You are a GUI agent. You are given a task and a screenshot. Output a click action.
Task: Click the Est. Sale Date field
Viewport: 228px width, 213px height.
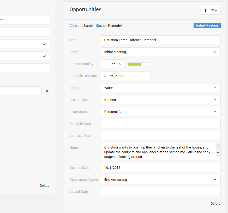click(x=160, y=124)
